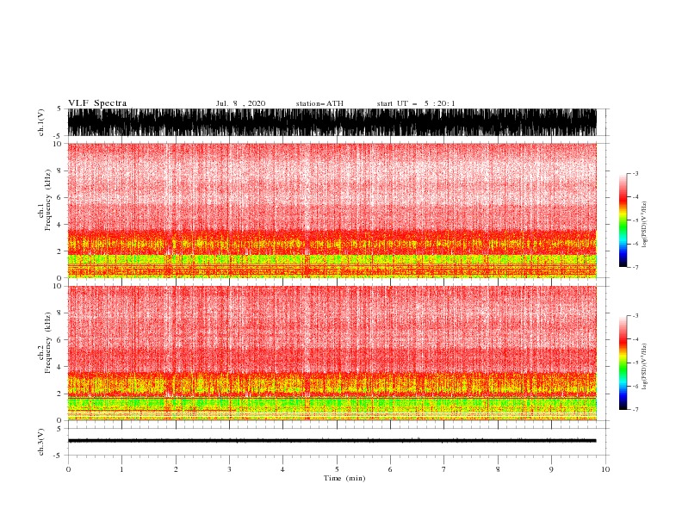Click the ch.2 spectrogram plot
The image size is (682, 527).
point(332,353)
